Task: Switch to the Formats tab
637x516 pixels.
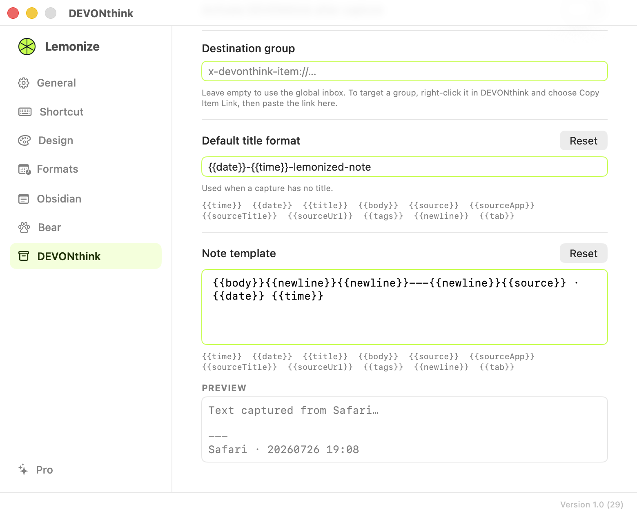Action: [86, 169]
